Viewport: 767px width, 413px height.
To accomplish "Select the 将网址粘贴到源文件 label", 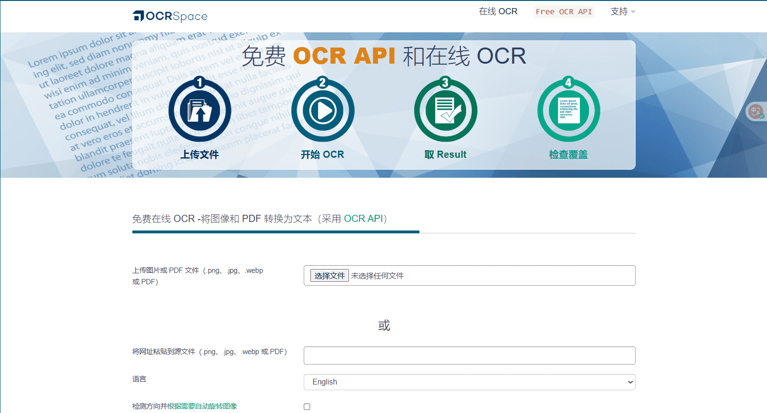I will (x=209, y=352).
